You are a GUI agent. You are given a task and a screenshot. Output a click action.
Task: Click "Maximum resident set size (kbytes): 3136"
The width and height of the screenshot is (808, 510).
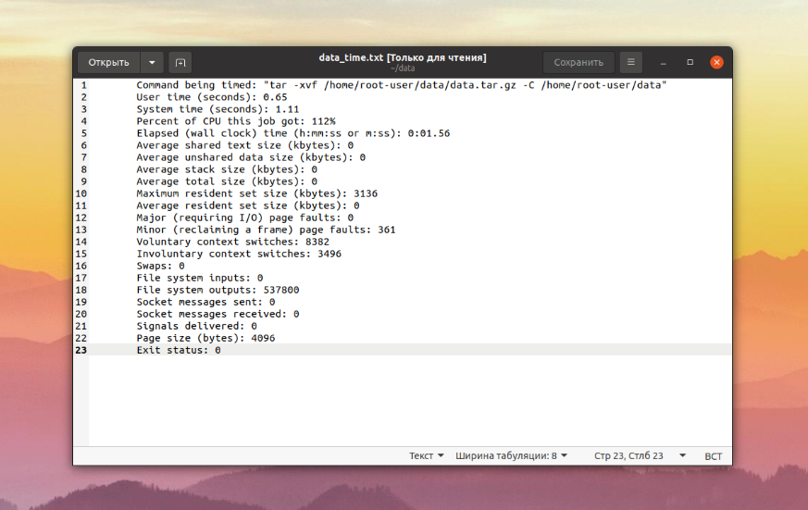coord(257,193)
